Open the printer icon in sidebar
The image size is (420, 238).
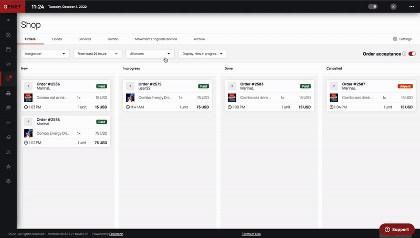(8, 93)
